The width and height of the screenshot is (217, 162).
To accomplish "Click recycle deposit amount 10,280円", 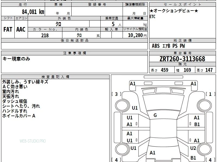I will pyautogui.click(x=137, y=35).
